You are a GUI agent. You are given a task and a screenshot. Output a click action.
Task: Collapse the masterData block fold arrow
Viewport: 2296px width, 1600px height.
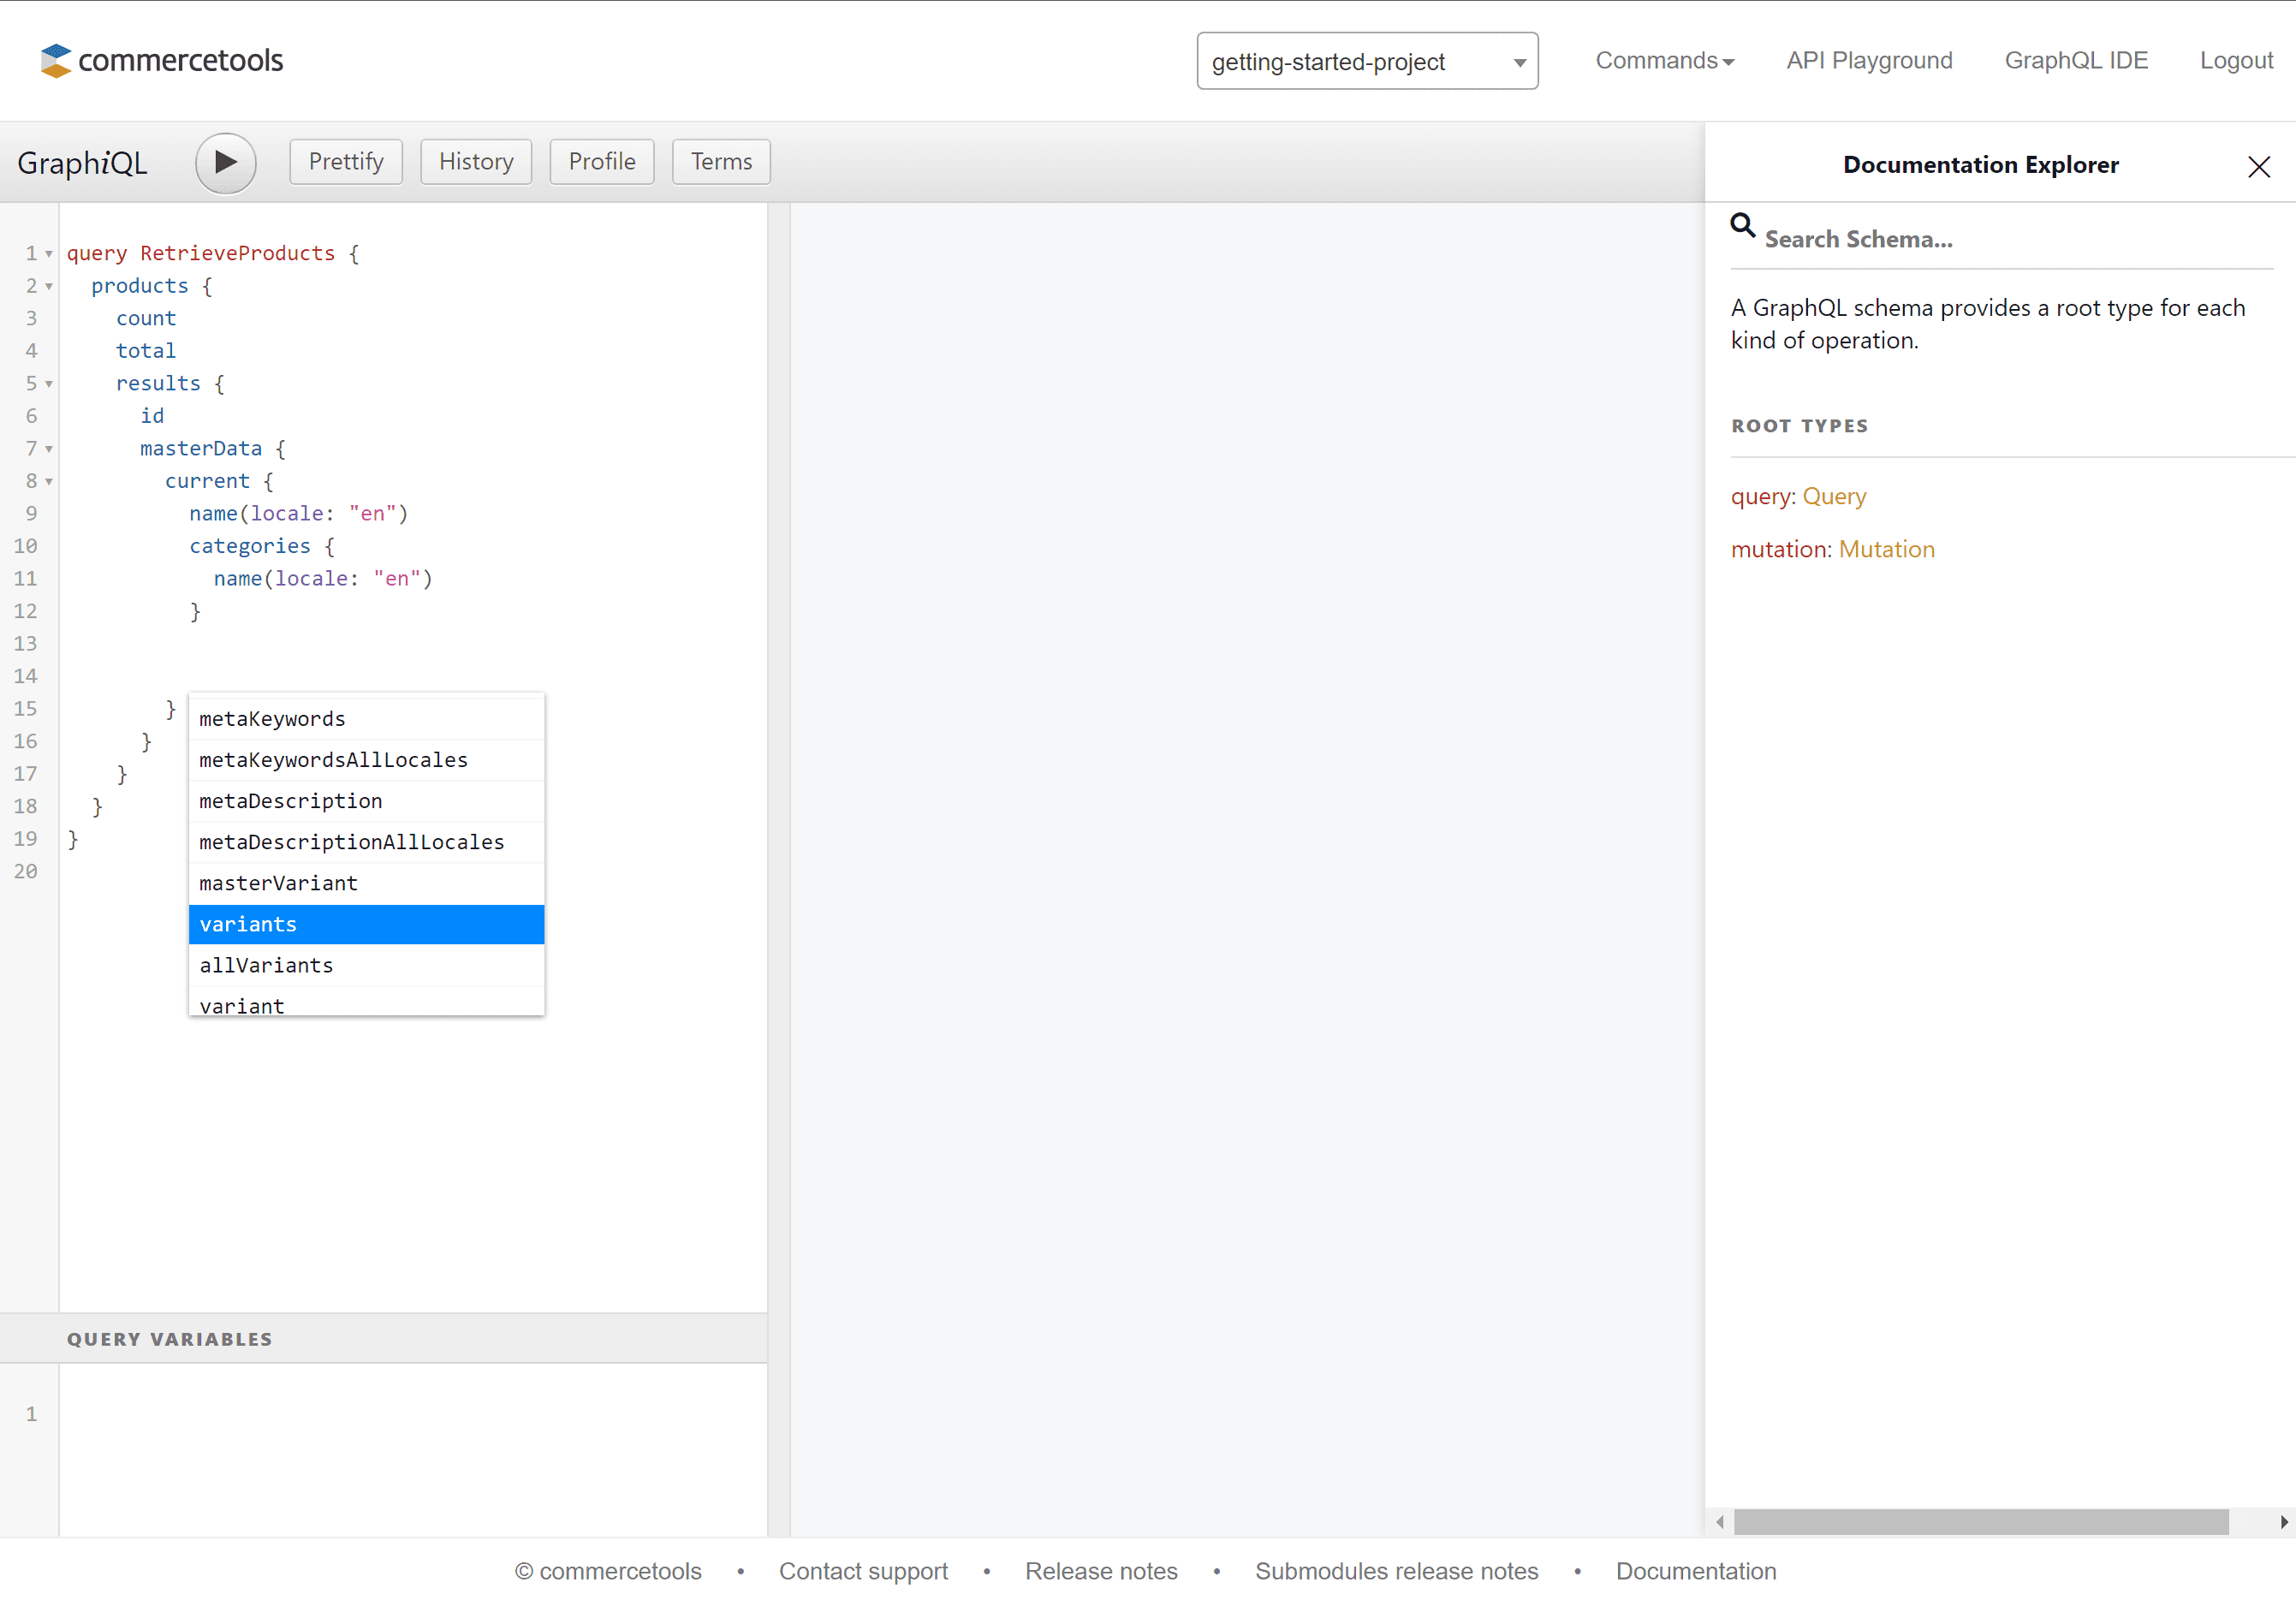coord(49,449)
